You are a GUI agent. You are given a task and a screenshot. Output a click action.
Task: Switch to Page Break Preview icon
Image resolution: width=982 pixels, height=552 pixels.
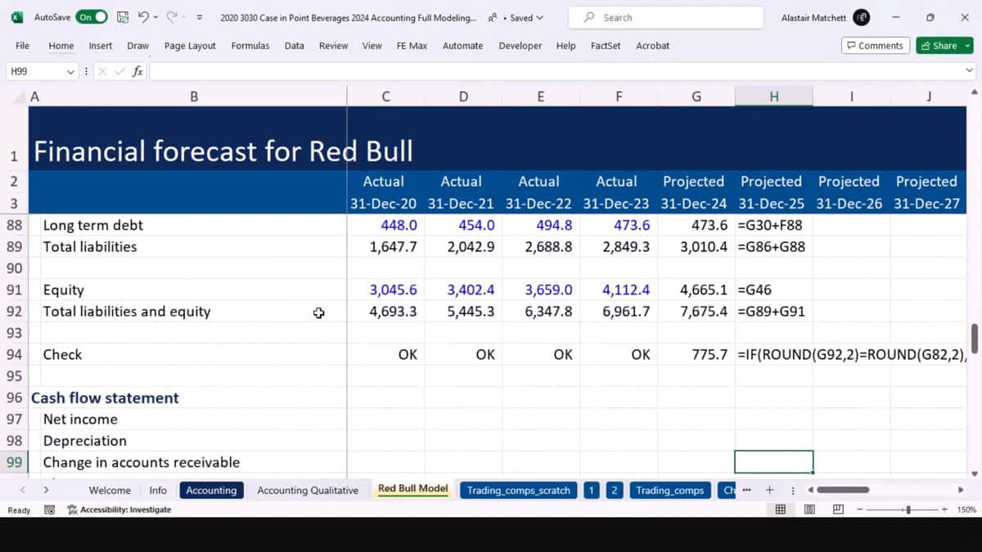838,509
